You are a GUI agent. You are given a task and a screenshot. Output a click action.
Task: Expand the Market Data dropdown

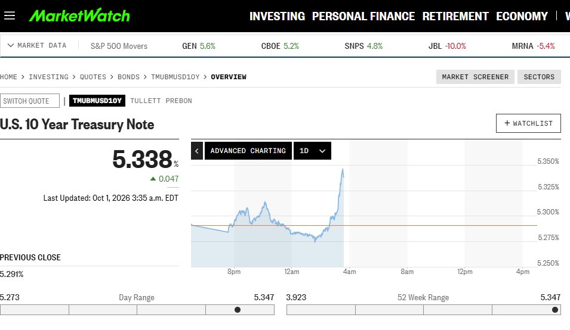pyautogui.click(x=37, y=45)
